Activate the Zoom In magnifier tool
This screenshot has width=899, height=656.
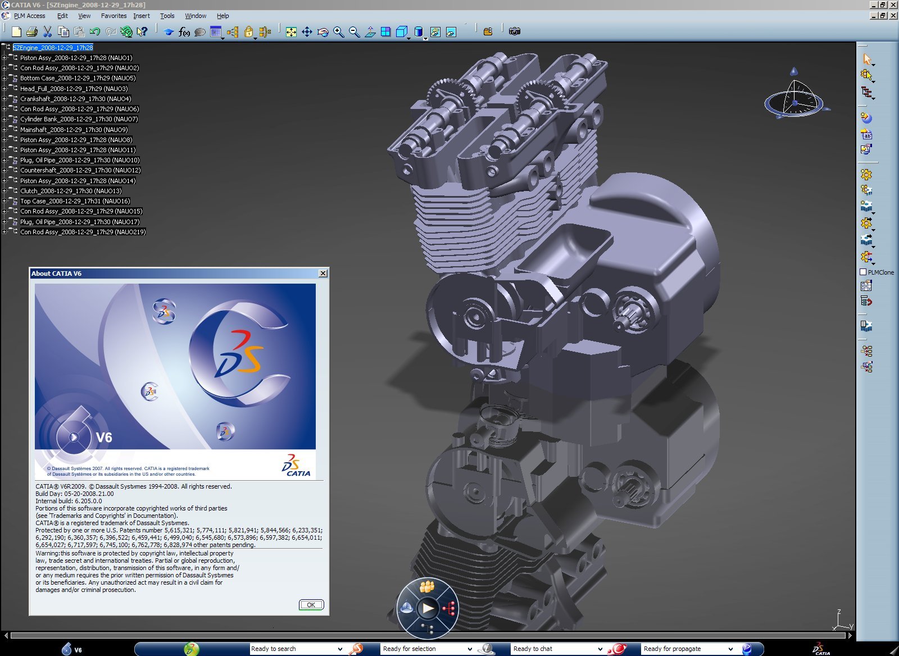338,32
